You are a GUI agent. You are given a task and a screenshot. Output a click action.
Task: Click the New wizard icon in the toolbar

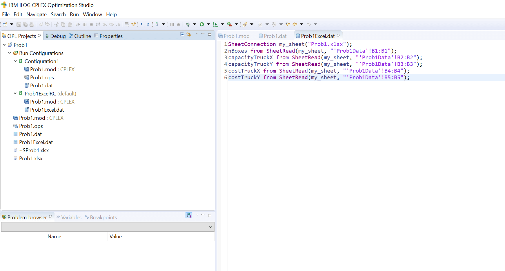pyautogui.click(x=5, y=24)
